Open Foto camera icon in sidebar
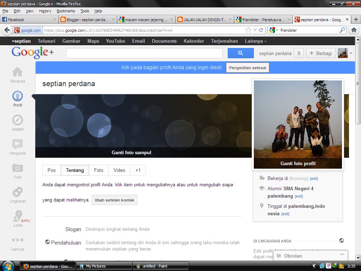 (x=18, y=168)
